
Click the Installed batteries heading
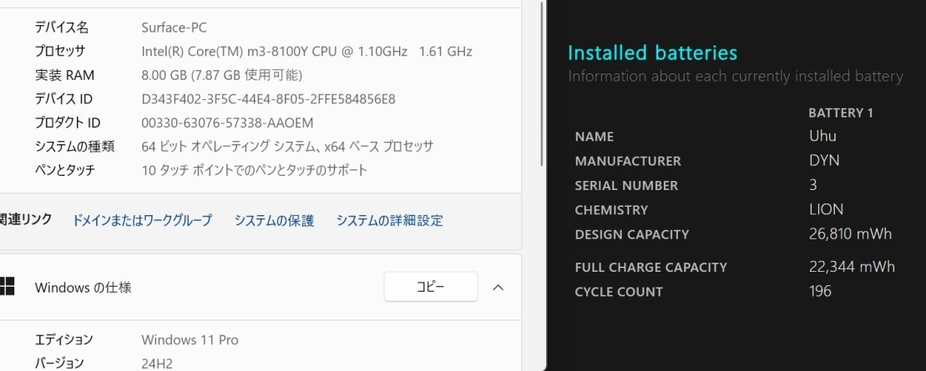(653, 53)
